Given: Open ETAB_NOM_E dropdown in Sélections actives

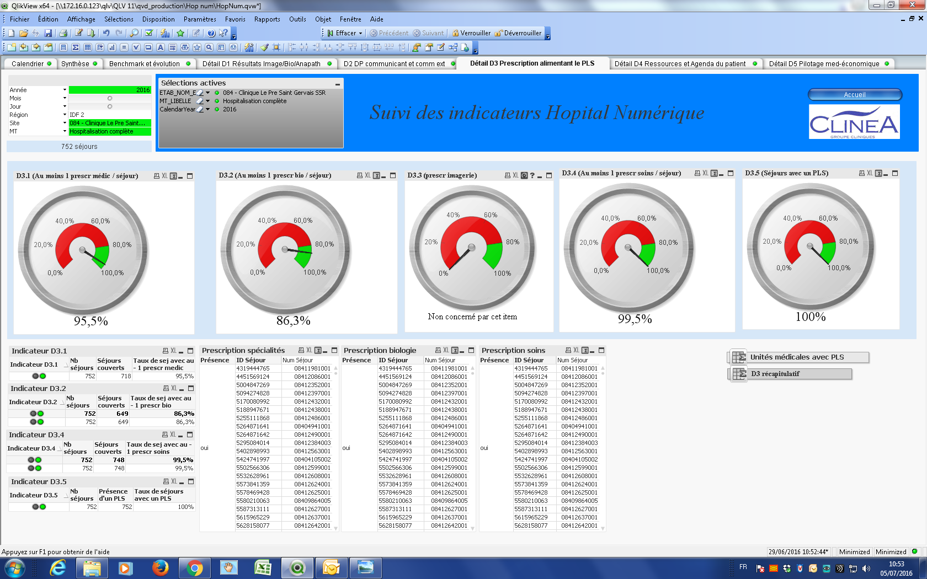Looking at the screenshot, I should tap(207, 93).
